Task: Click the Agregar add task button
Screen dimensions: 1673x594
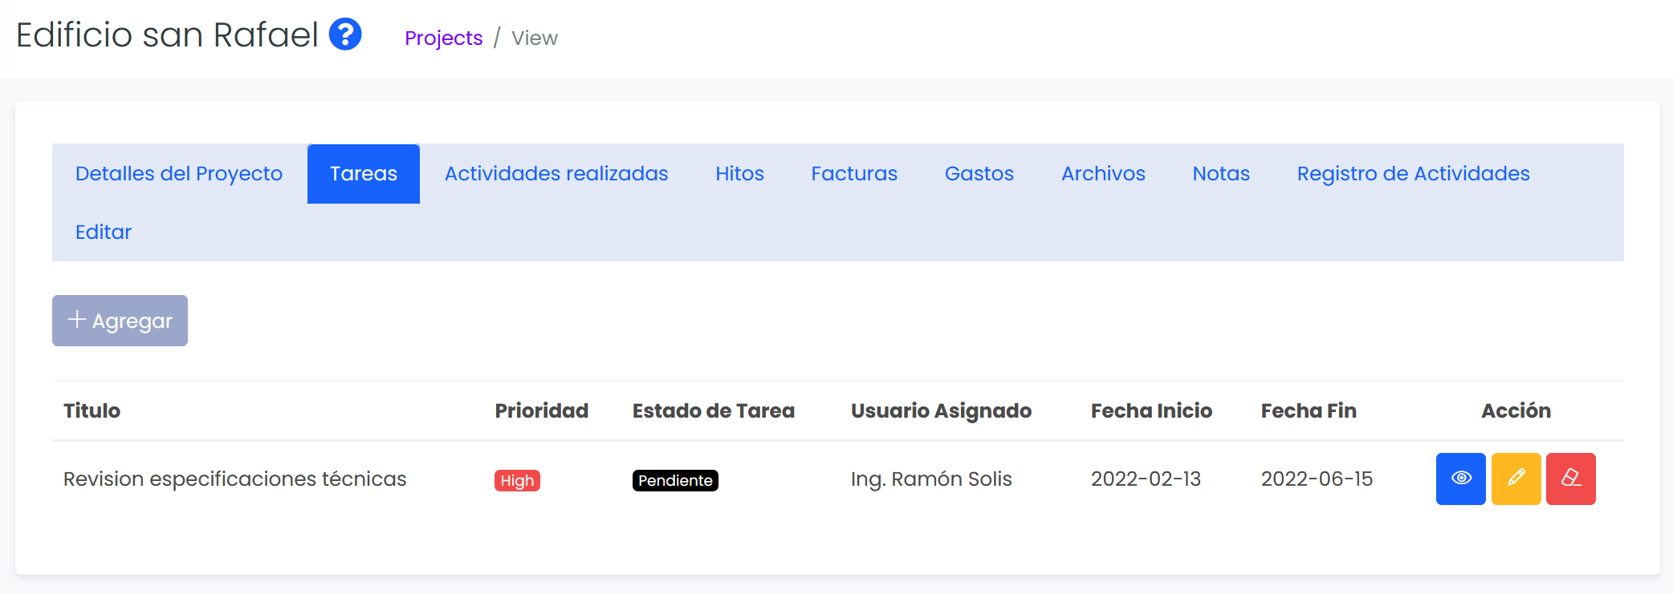Action: tap(120, 321)
